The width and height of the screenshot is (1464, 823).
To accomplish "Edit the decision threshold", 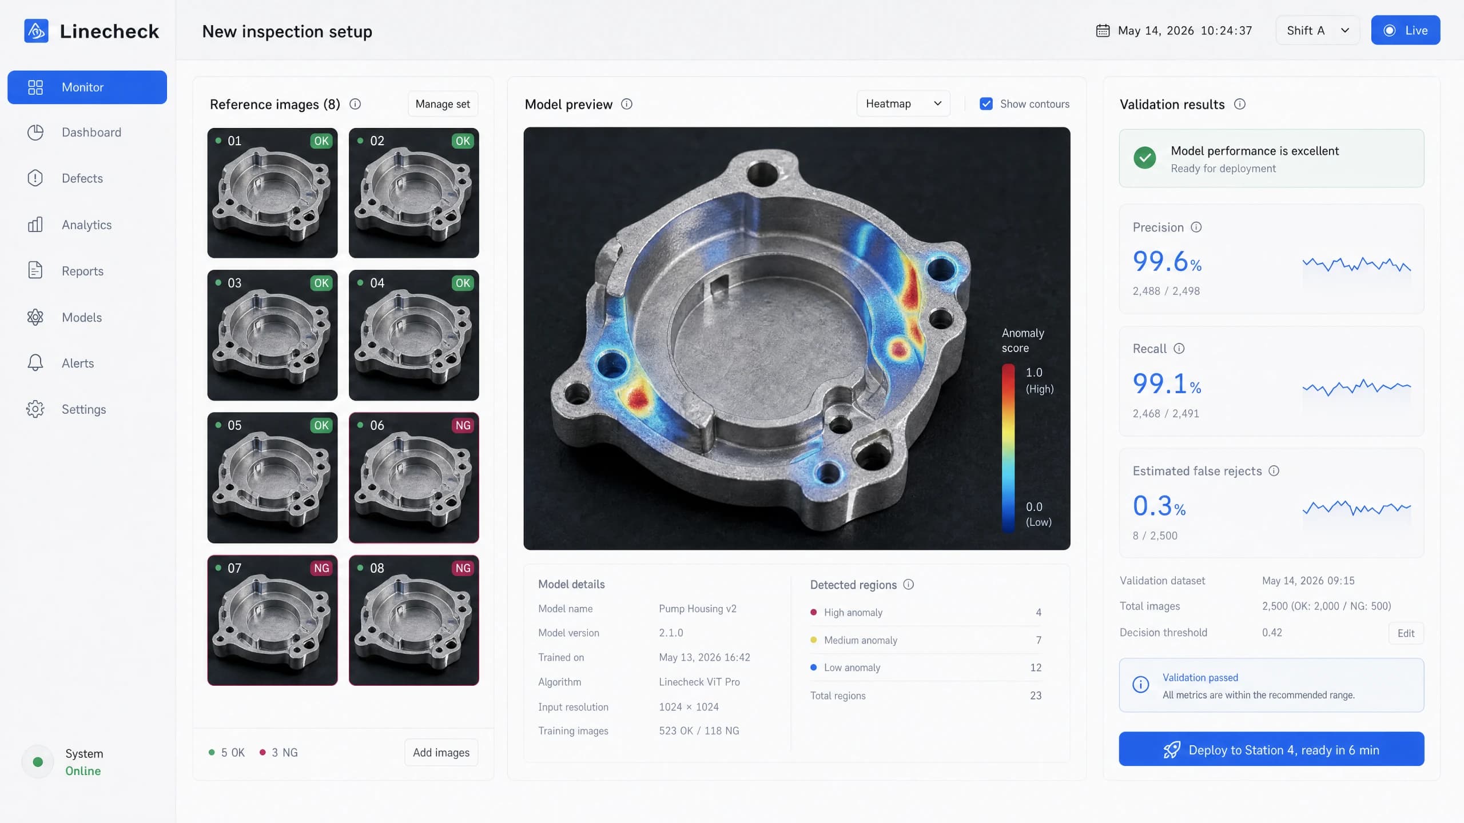I will coord(1406,633).
